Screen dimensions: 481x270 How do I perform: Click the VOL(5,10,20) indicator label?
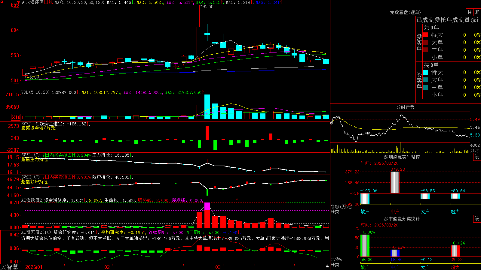tap(35, 92)
